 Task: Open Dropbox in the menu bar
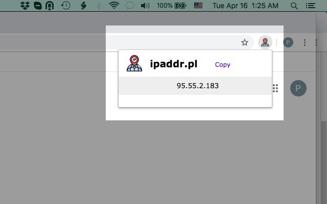(25, 6)
